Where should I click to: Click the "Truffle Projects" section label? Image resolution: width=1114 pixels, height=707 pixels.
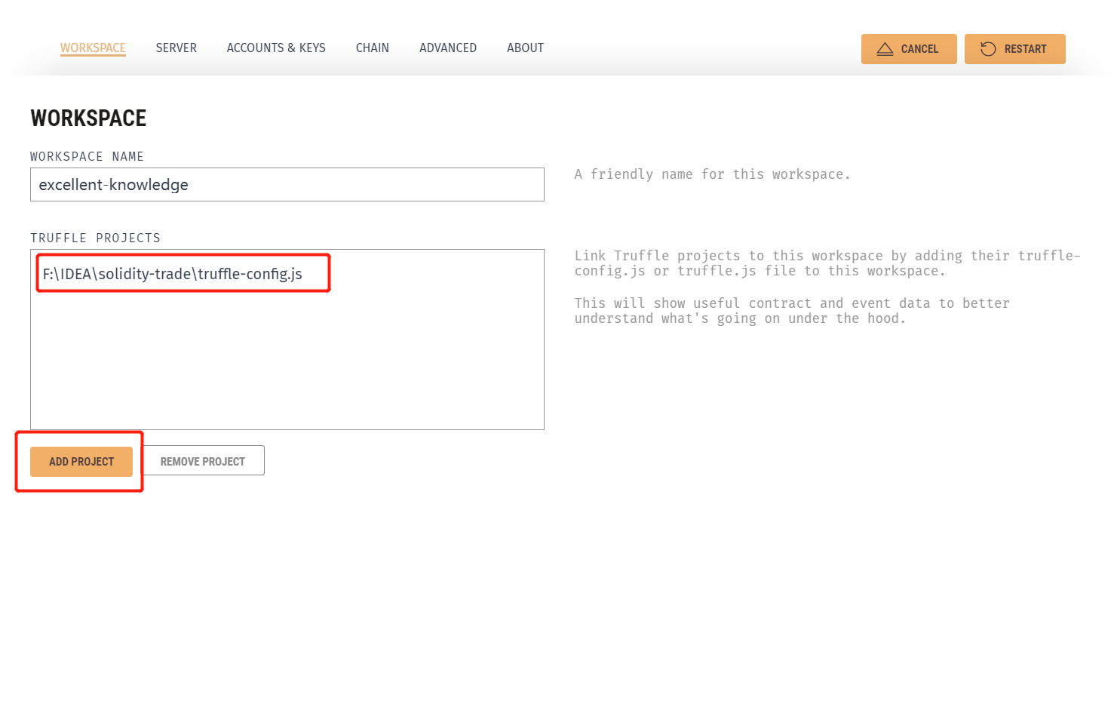pyautogui.click(x=95, y=238)
